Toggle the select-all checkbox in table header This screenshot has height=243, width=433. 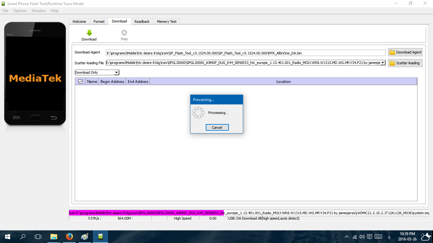tap(80, 81)
